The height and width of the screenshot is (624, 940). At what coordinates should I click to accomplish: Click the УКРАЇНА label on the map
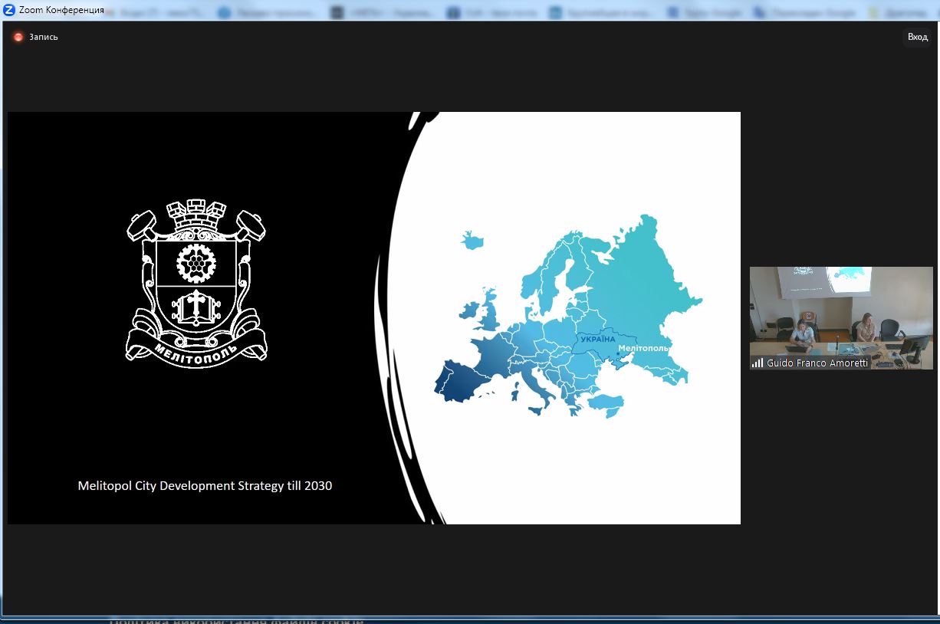click(597, 339)
